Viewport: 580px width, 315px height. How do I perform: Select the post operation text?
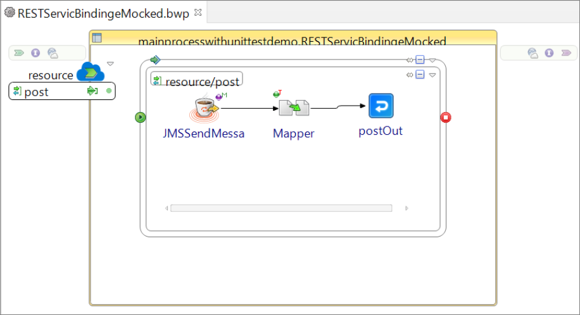(x=36, y=92)
